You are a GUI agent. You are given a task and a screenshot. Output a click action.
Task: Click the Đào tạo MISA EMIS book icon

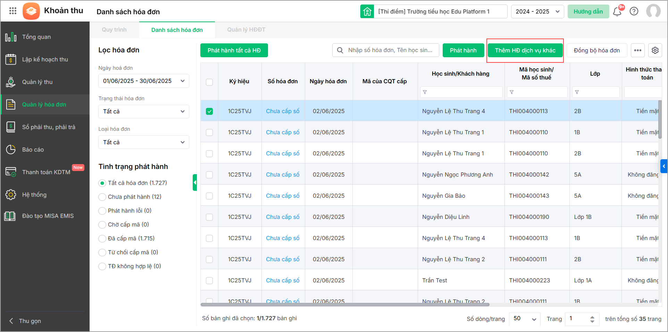10,216
